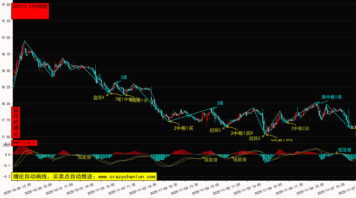Open the www.crazychanlun.com banner link
The image size is (356, 198).
[x=84, y=177]
